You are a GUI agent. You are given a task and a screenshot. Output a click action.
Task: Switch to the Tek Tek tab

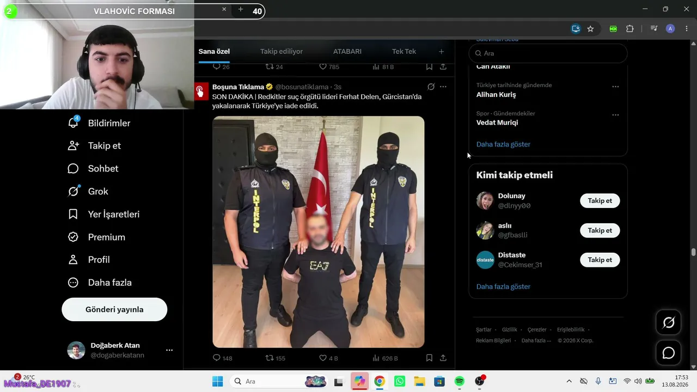404,52
